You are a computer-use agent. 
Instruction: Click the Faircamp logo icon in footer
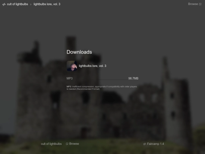click(x=145, y=144)
